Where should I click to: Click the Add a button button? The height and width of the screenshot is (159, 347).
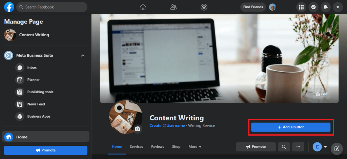tap(291, 127)
